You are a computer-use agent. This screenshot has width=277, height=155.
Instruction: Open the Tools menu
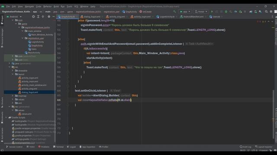coord(69,6)
